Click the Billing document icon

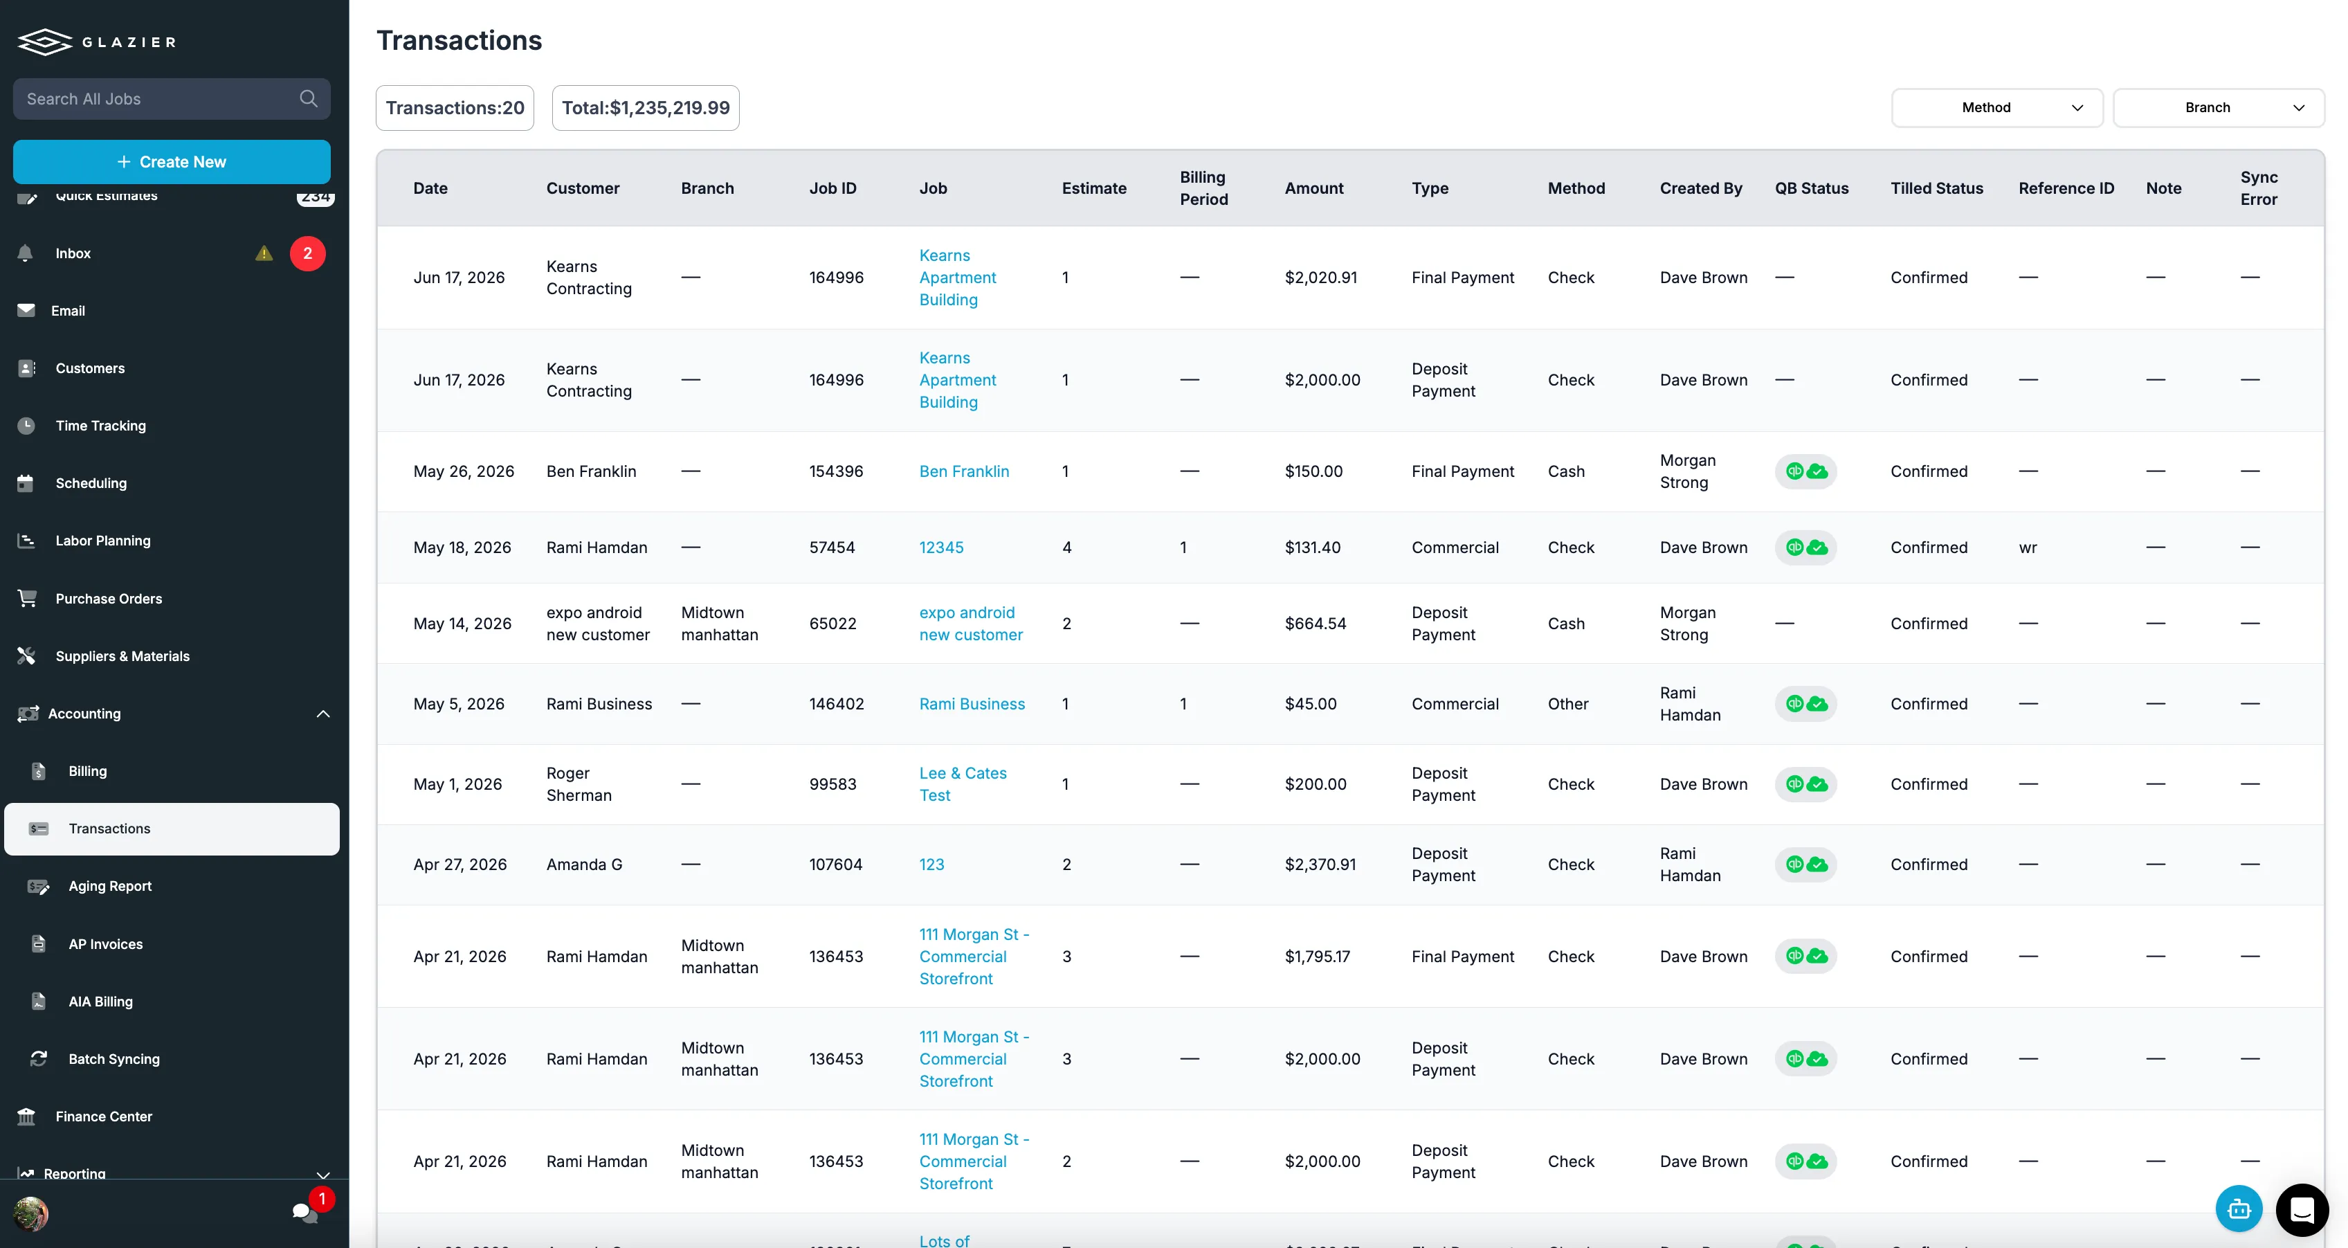[x=38, y=771]
